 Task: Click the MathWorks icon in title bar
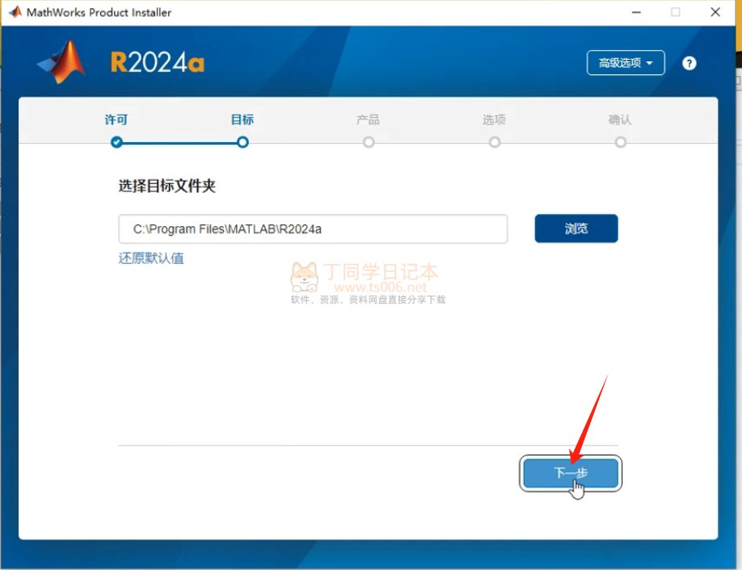[x=15, y=12]
